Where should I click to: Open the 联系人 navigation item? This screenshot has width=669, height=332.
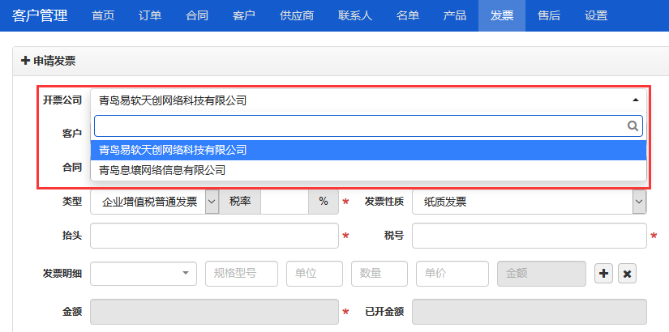click(355, 15)
